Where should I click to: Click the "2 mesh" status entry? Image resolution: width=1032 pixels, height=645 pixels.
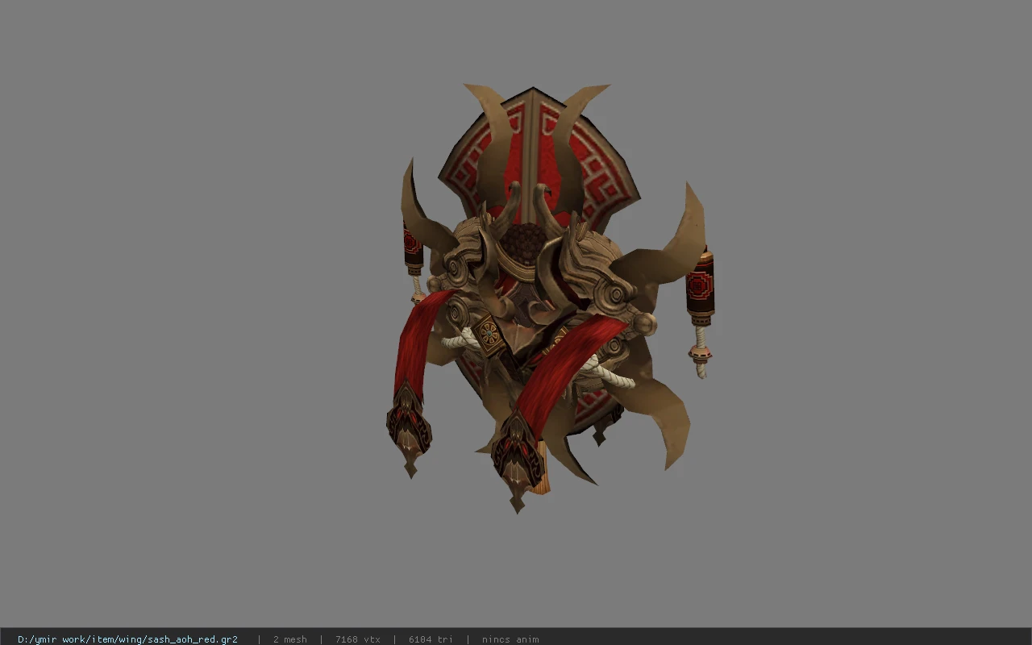(x=290, y=639)
